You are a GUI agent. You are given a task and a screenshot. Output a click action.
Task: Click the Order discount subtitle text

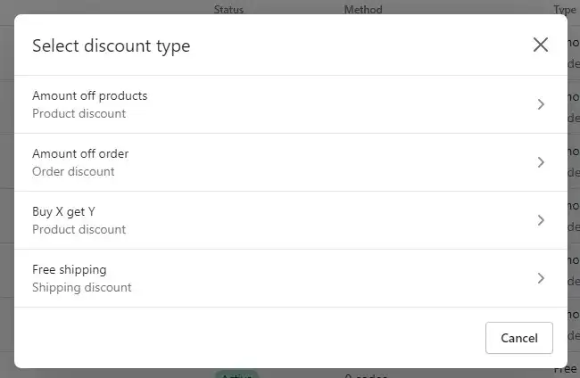click(x=73, y=171)
